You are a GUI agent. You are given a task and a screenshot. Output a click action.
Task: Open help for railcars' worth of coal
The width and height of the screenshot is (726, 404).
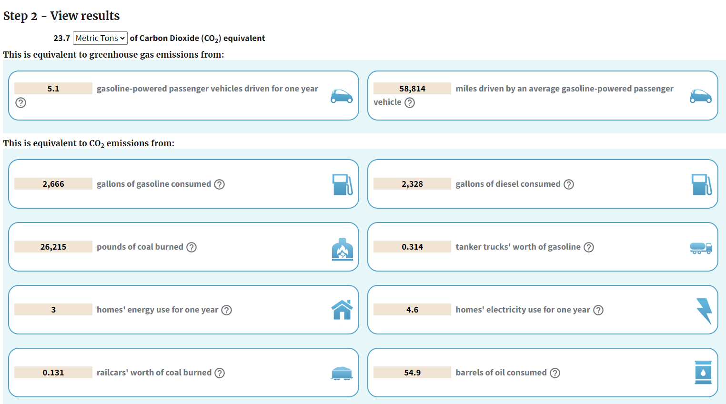[220, 373]
